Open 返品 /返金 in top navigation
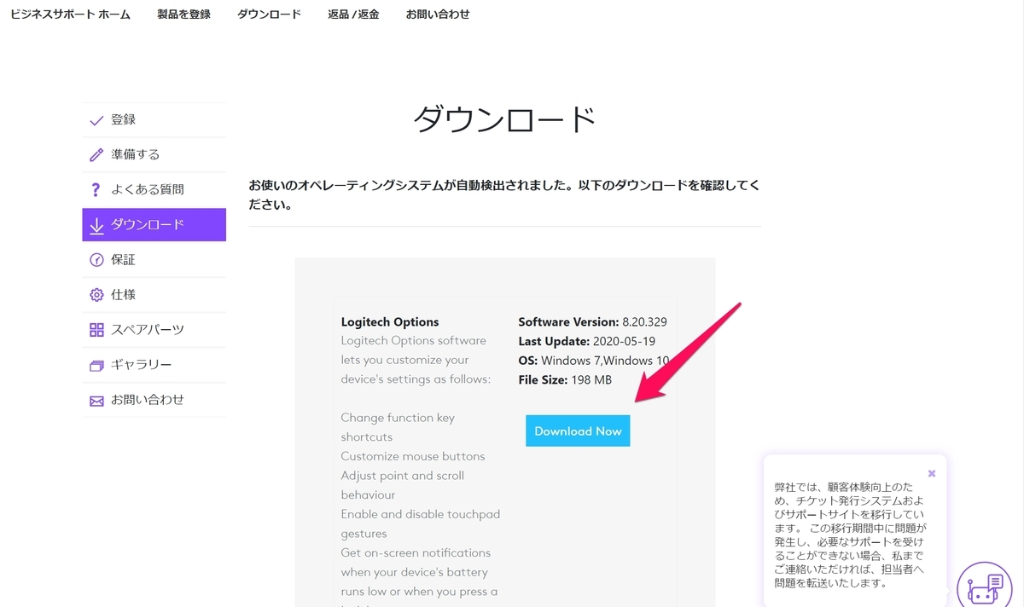 (x=353, y=14)
